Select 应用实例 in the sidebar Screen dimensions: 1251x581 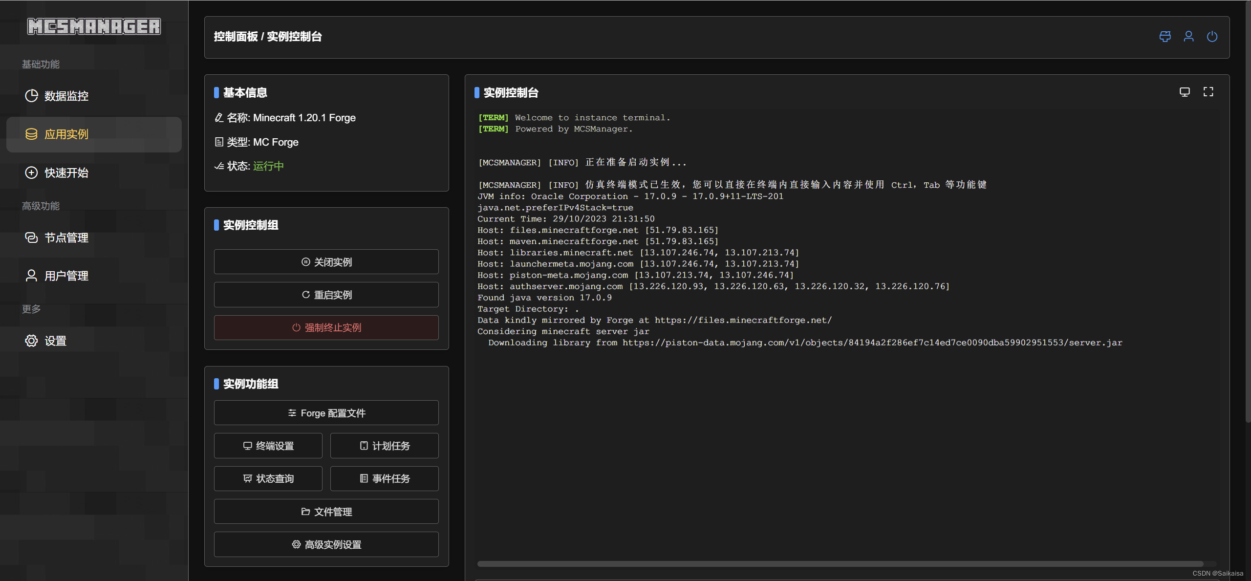coord(94,134)
